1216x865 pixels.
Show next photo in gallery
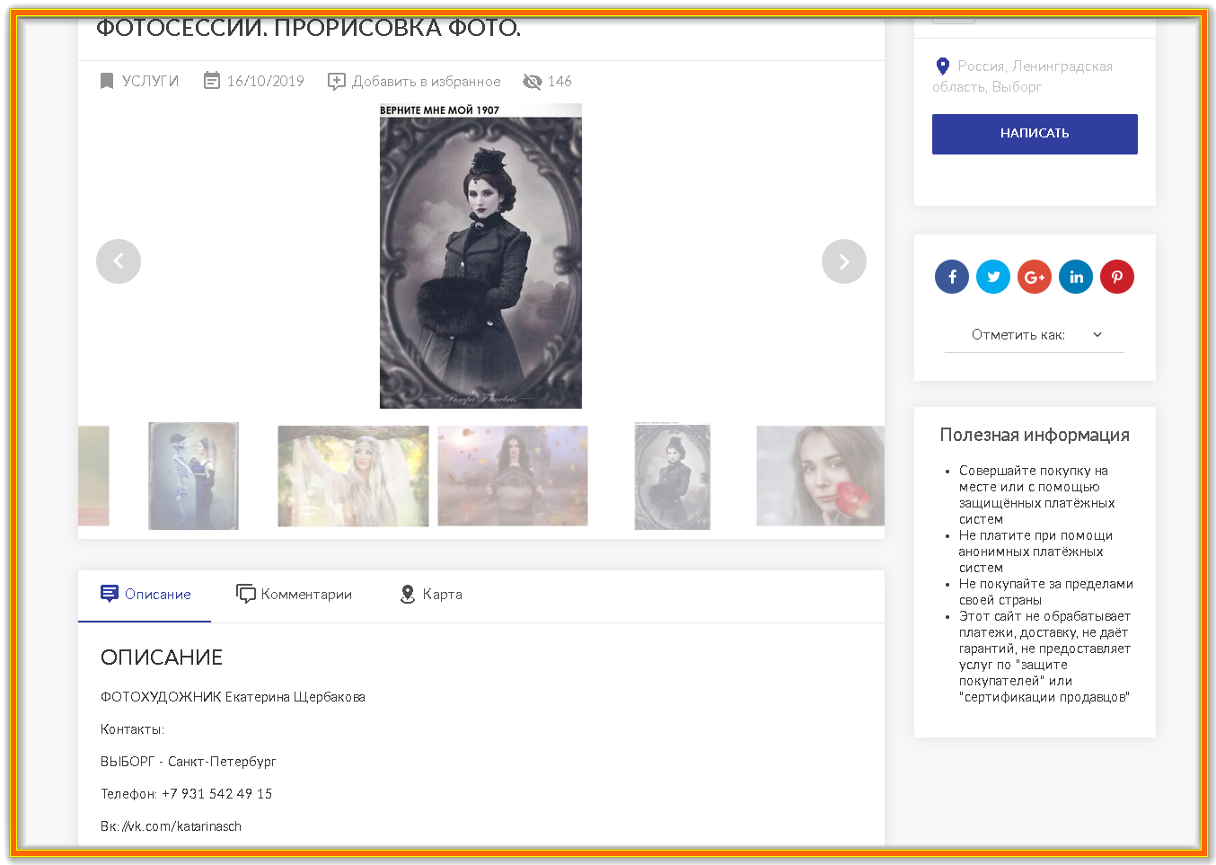point(844,261)
